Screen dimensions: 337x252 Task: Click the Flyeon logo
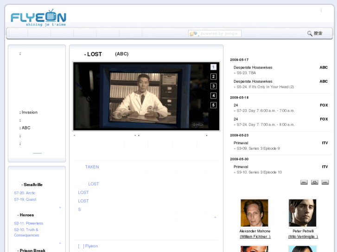[x=38, y=18]
